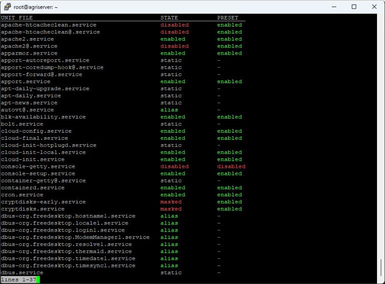Image resolution: width=385 pixels, height=284 pixels.
Task: Click apt-news.service entry
Action: pos(29,103)
